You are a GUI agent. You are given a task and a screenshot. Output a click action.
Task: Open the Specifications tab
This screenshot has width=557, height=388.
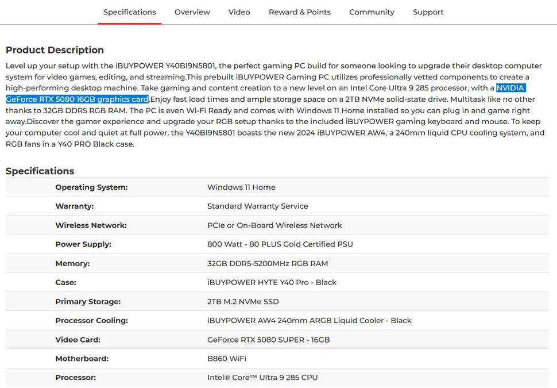point(129,12)
